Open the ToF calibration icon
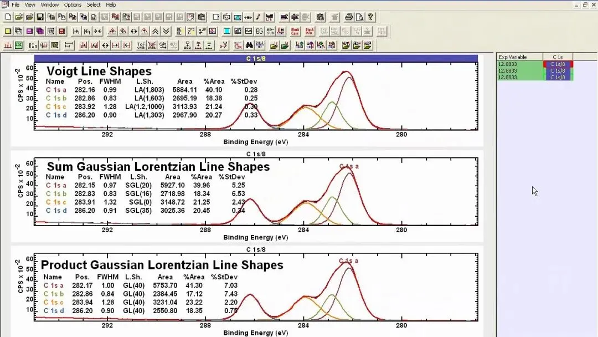 coord(141,45)
